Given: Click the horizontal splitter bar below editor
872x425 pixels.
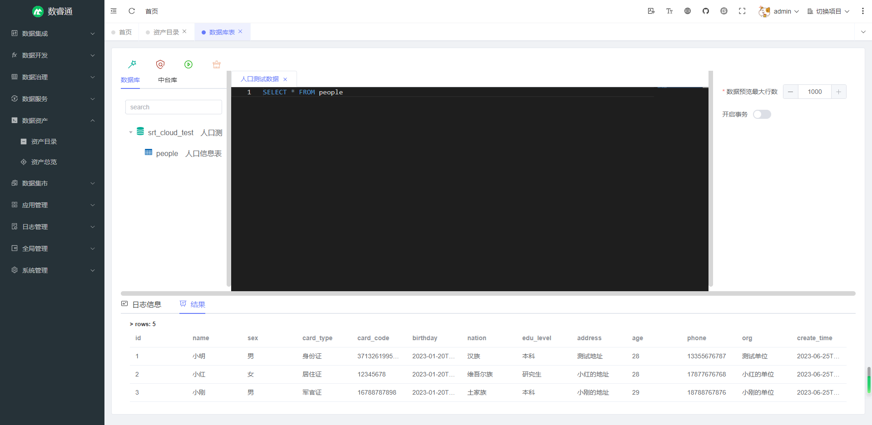Looking at the screenshot, I should click(488, 293).
